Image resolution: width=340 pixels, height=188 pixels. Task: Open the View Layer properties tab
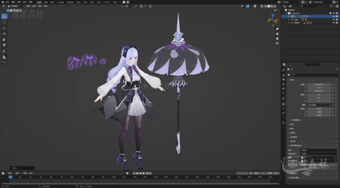pyautogui.click(x=284, y=84)
